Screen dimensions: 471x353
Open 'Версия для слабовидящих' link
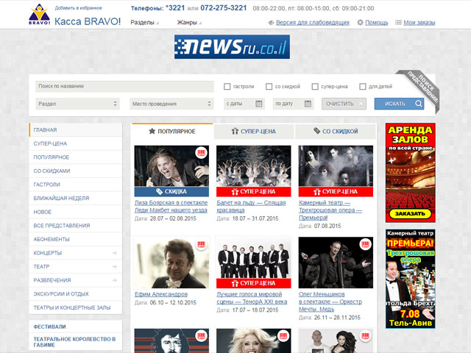(313, 23)
